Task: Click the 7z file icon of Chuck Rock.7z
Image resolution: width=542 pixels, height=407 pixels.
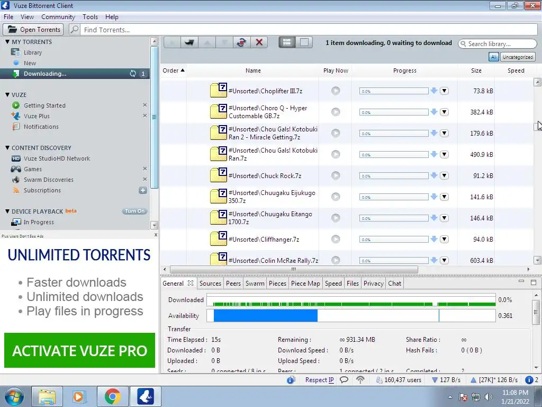Action: pyautogui.click(x=219, y=175)
